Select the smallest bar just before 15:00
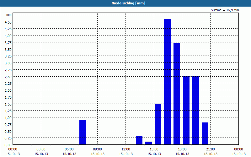 point(148,143)
